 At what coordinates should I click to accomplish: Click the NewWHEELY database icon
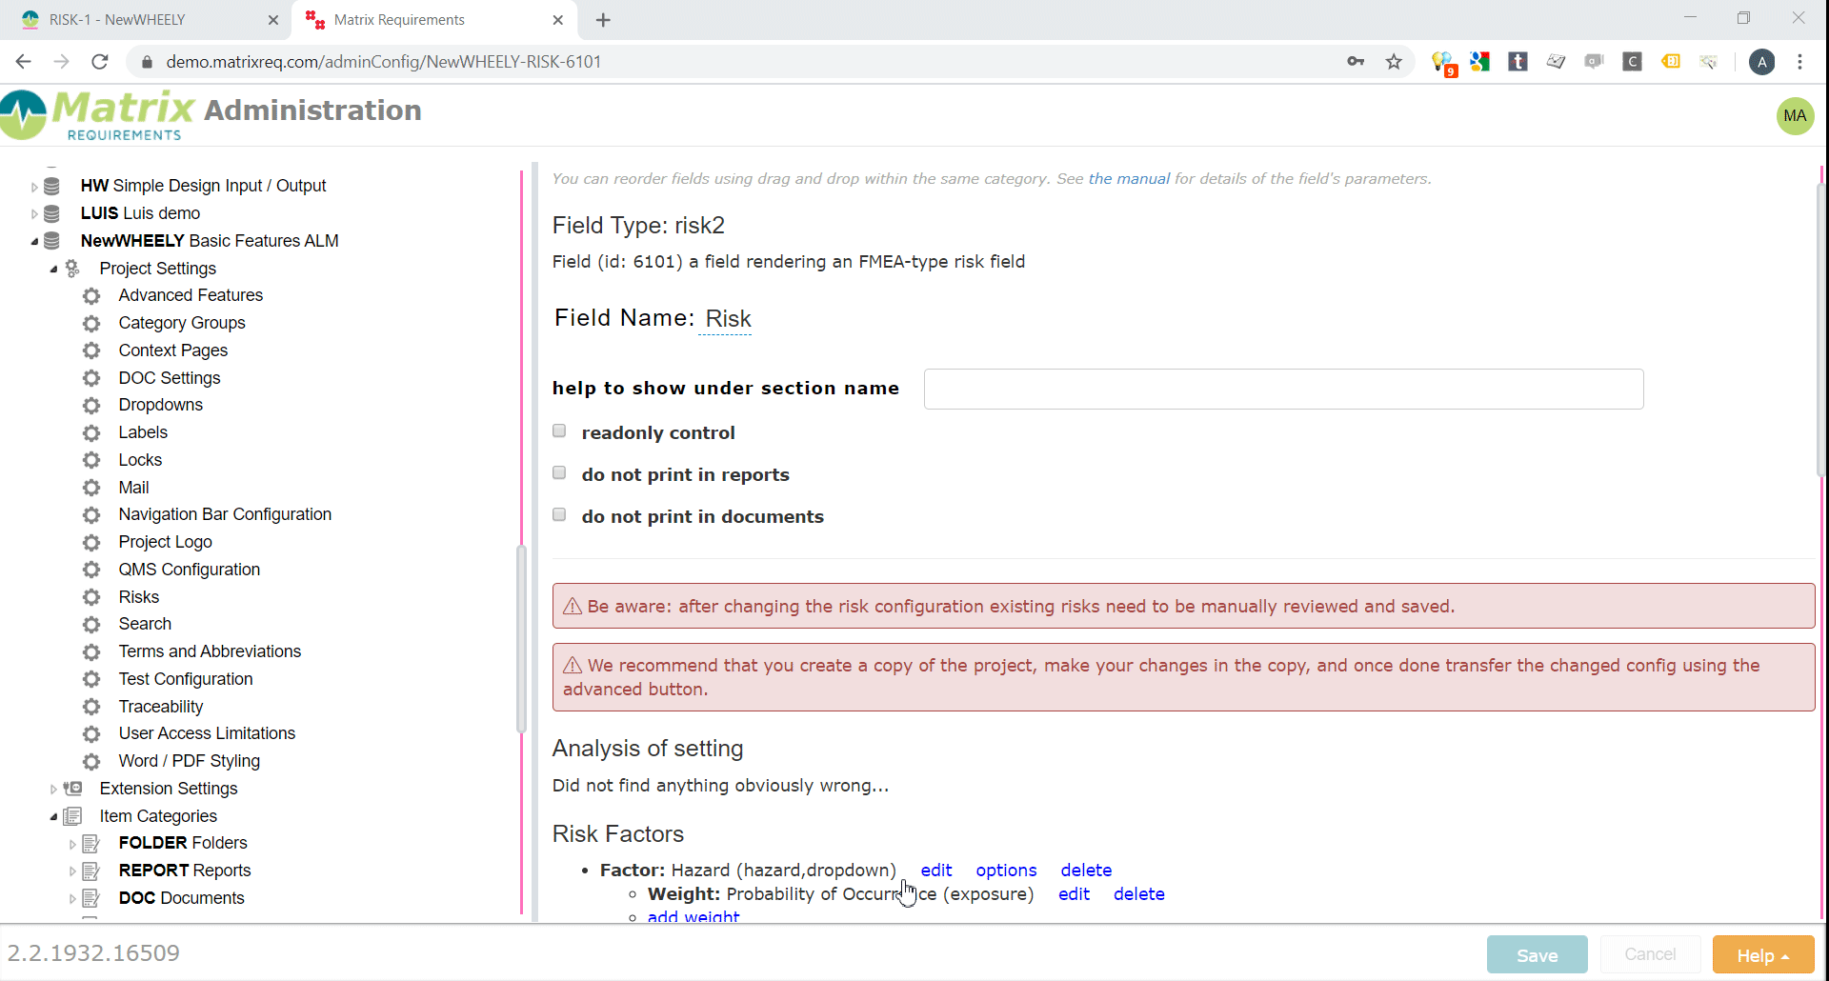pyautogui.click(x=52, y=241)
